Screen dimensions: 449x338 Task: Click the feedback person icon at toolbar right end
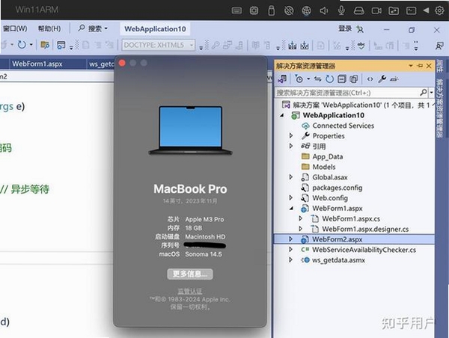point(439,45)
